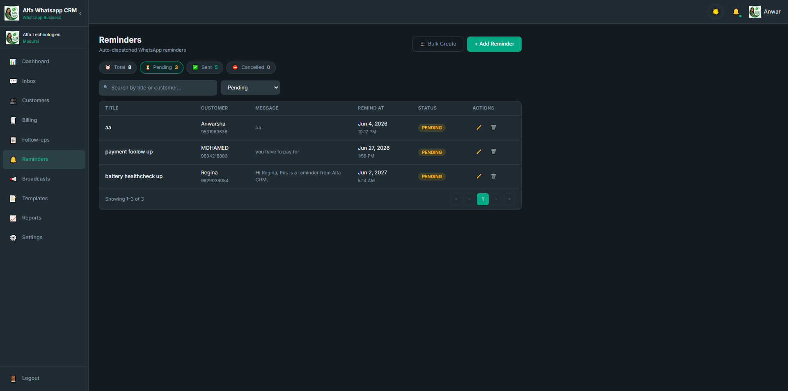Go to Inbox in sidebar

coord(44,81)
